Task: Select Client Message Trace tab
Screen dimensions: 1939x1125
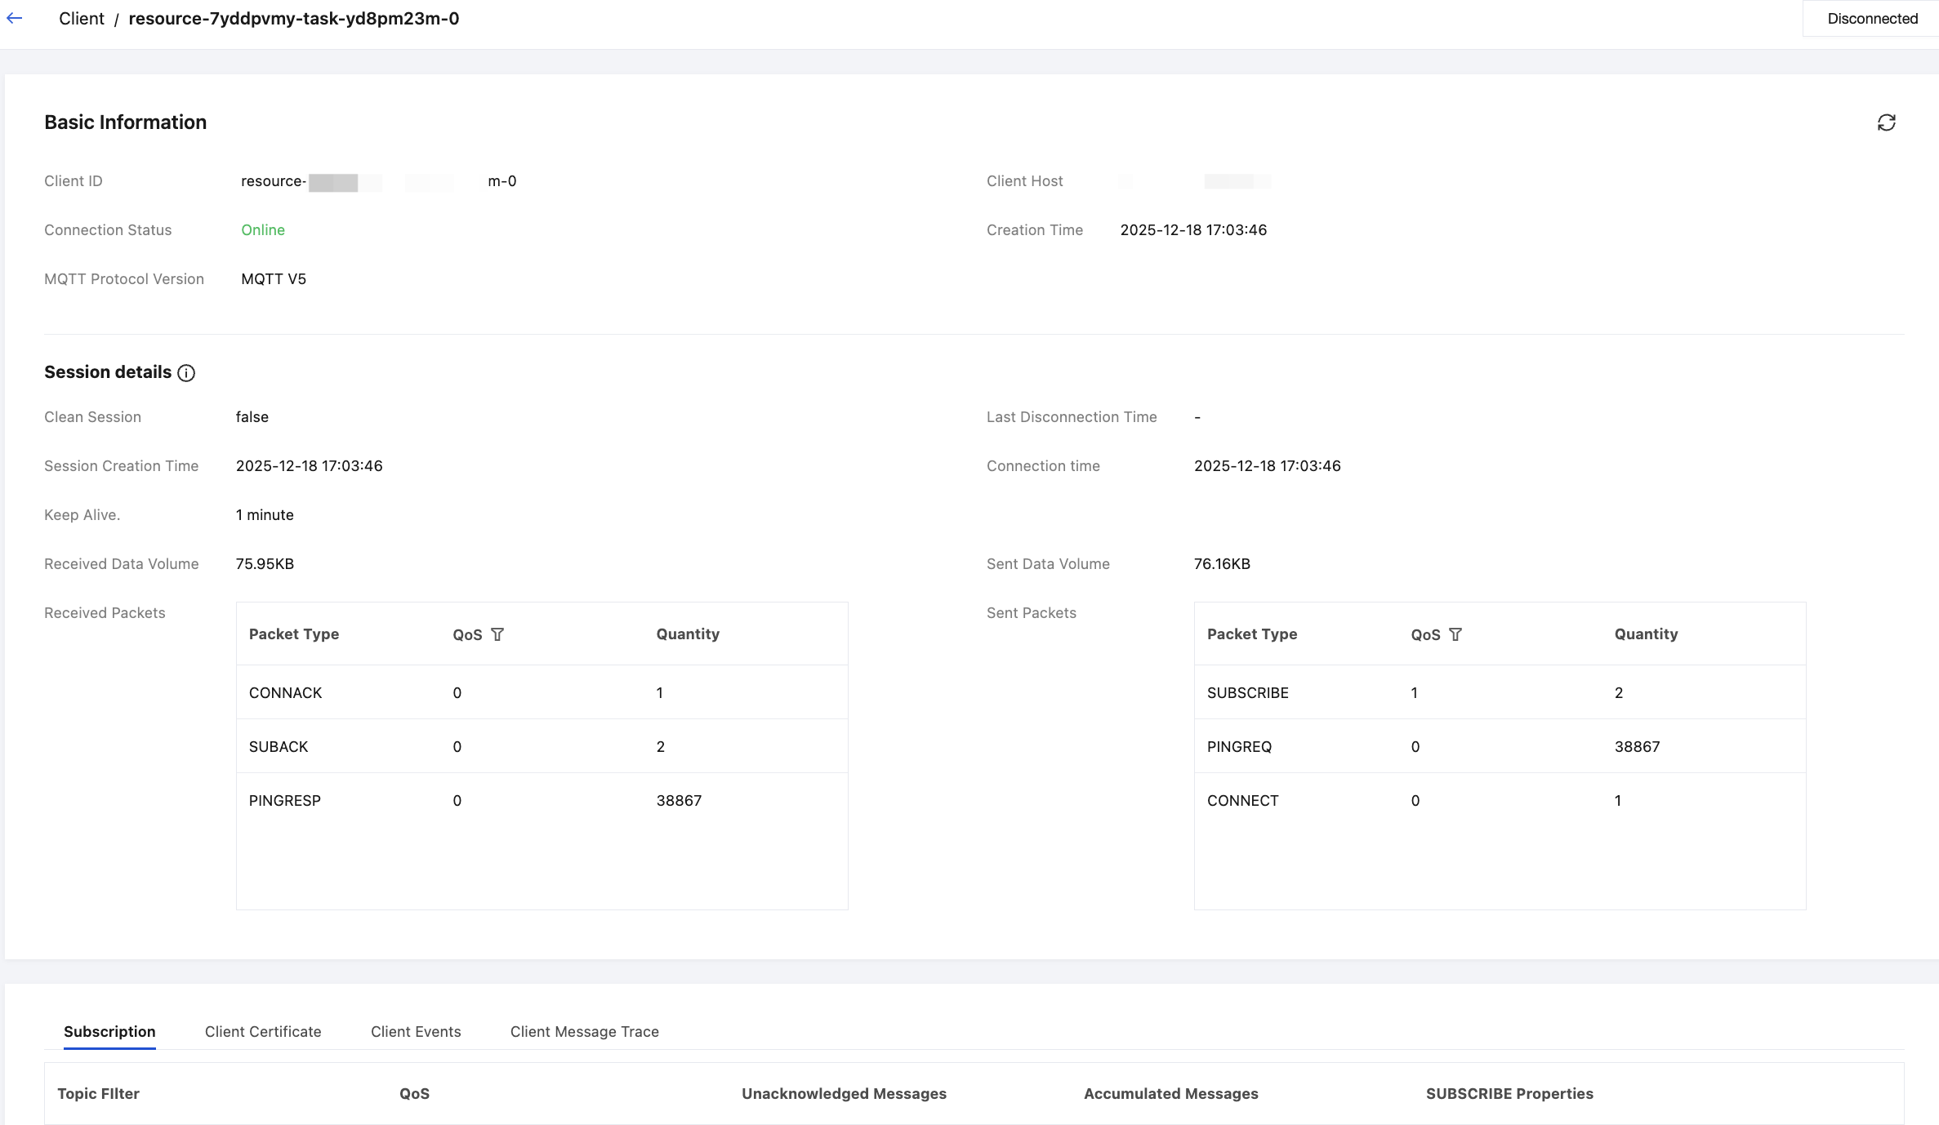Action: coord(584,1031)
